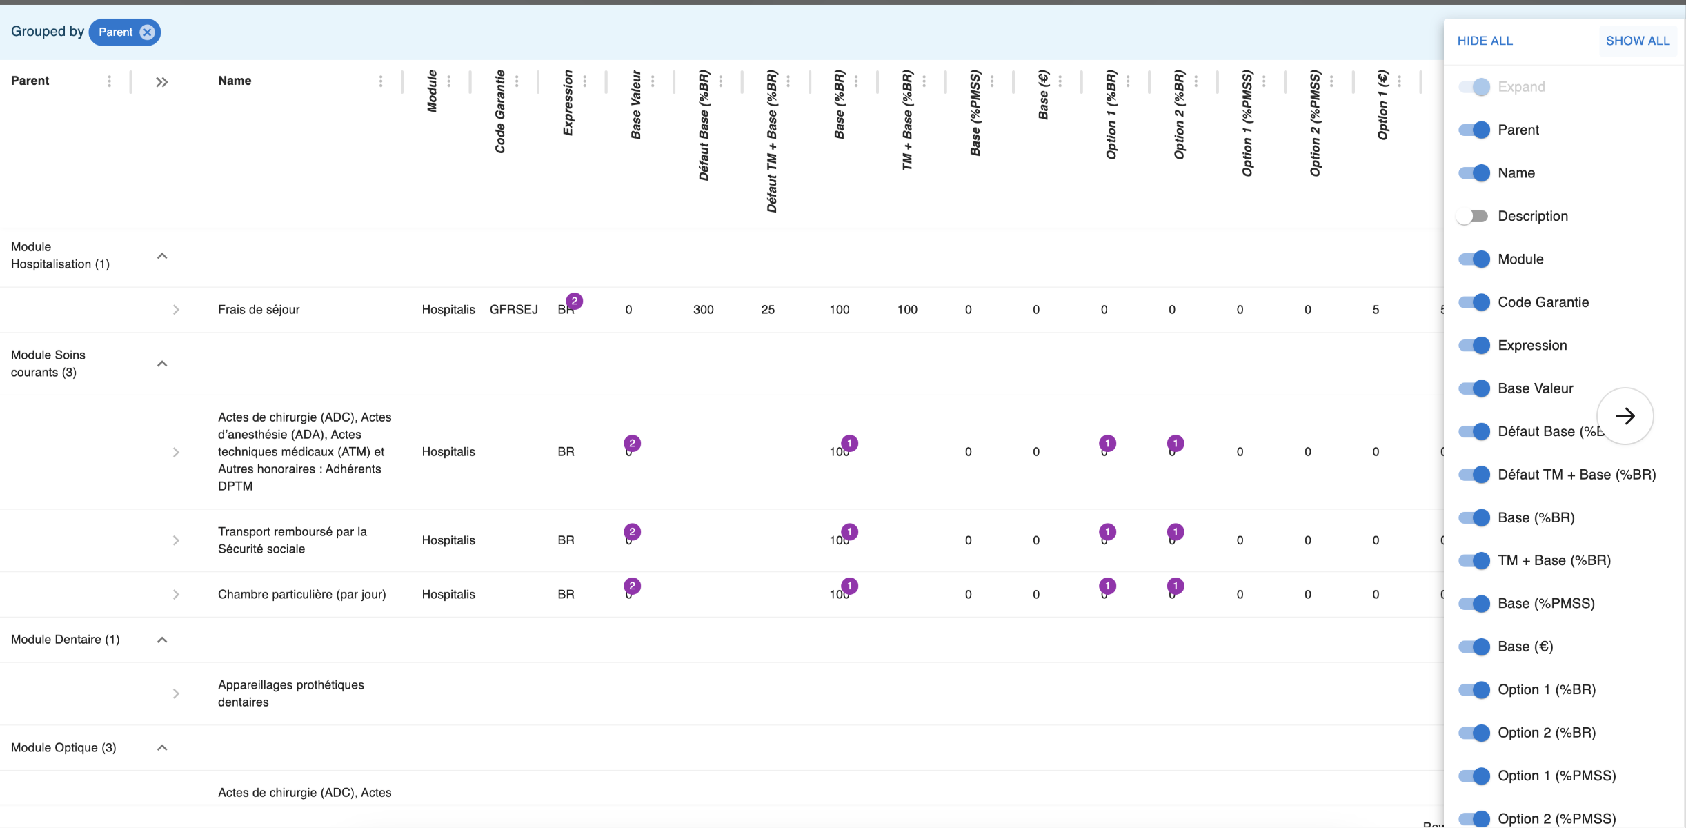1686x828 pixels.
Task: Collapse the Module Dentaire group
Action: (162, 640)
